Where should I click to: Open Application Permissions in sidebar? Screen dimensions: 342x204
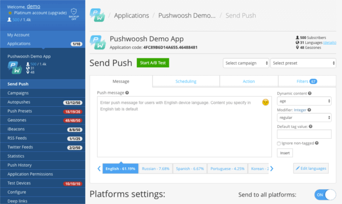(43, 174)
